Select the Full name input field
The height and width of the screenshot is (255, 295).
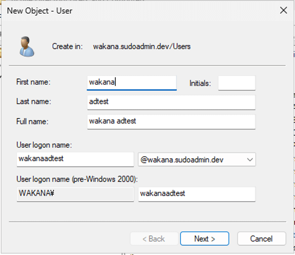click(x=171, y=121)
